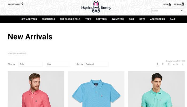Click the search magnifier icon
Viewport: 187px width, 107px height.
click(182, 11)
